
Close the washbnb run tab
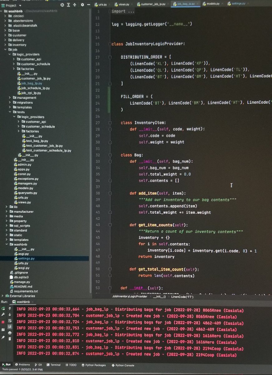tap(33, 302)
